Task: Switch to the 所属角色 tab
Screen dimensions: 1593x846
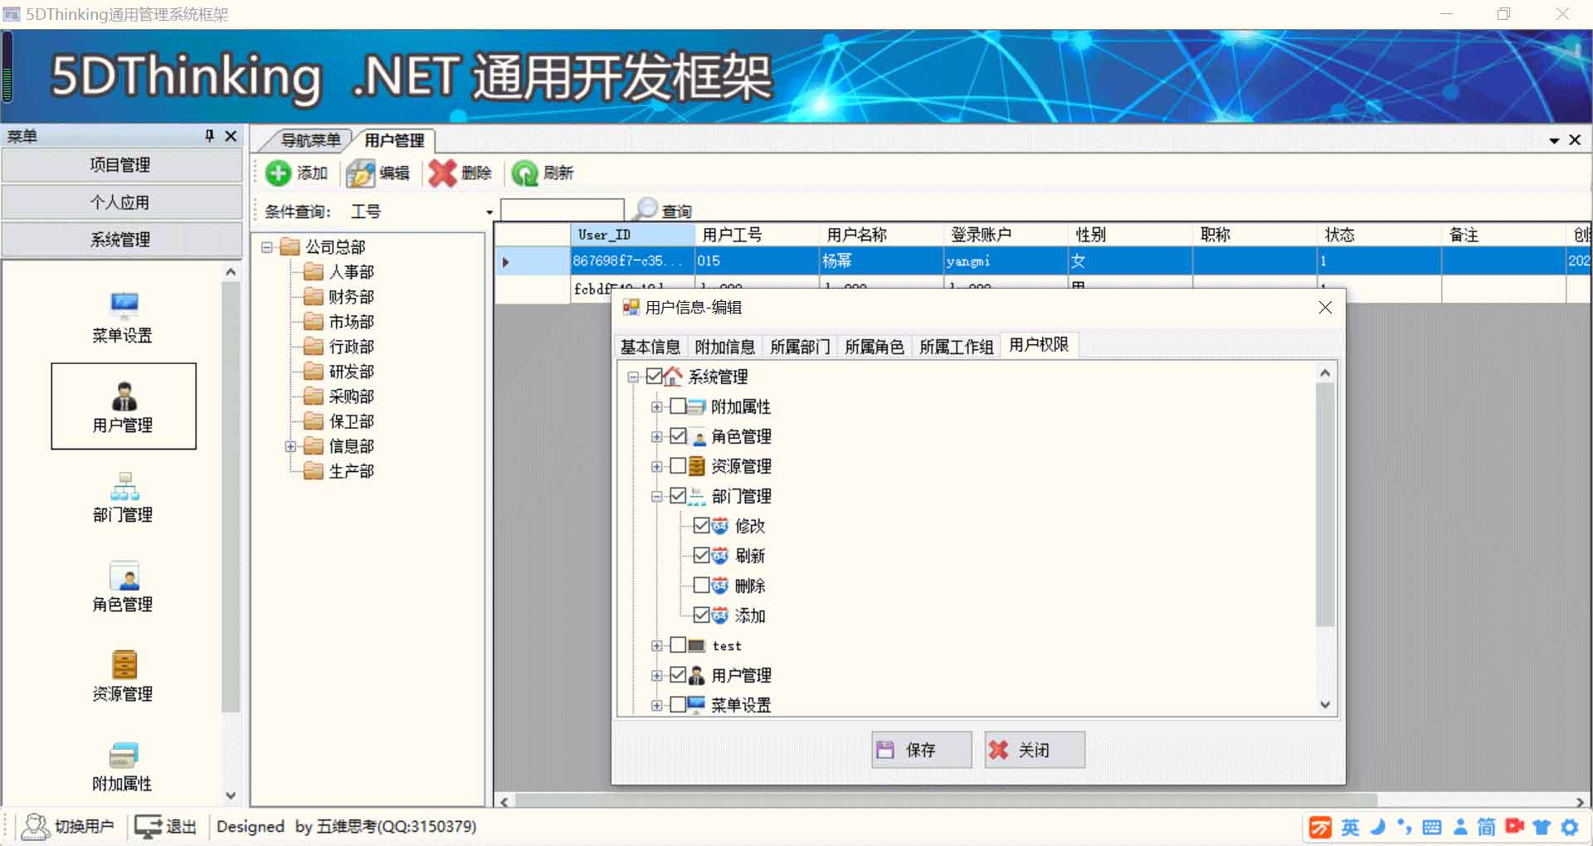Action: click(874, 347)
